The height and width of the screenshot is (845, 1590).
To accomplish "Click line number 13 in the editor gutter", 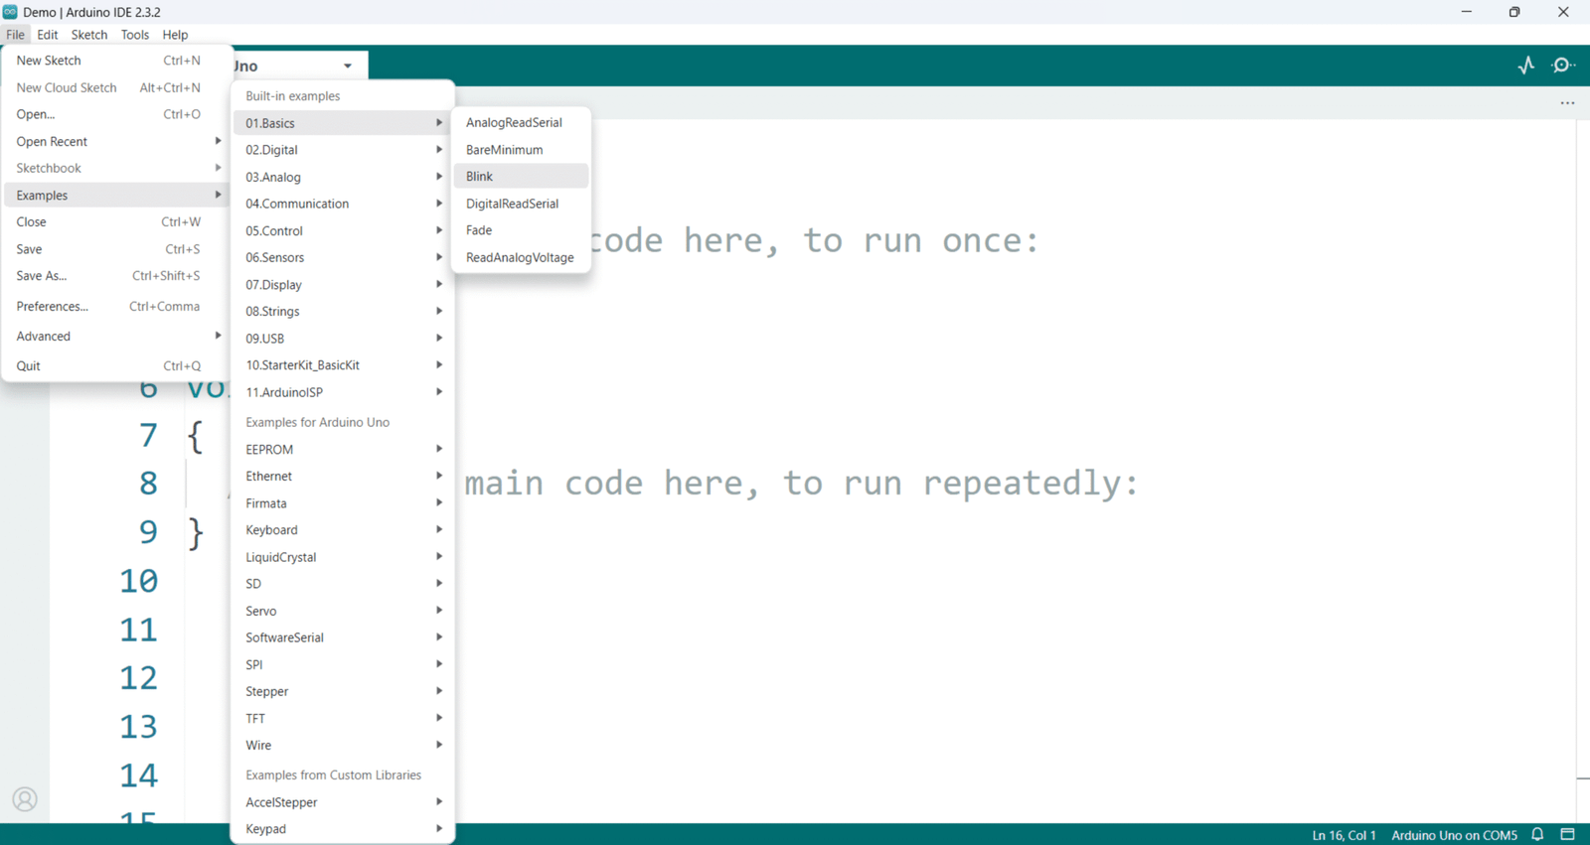I will tap(138, 727).
